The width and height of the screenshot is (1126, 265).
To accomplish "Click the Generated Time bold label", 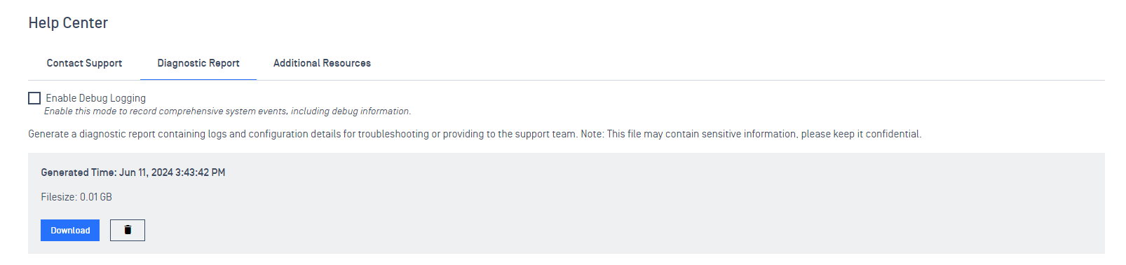I will (x=79, y=172).
